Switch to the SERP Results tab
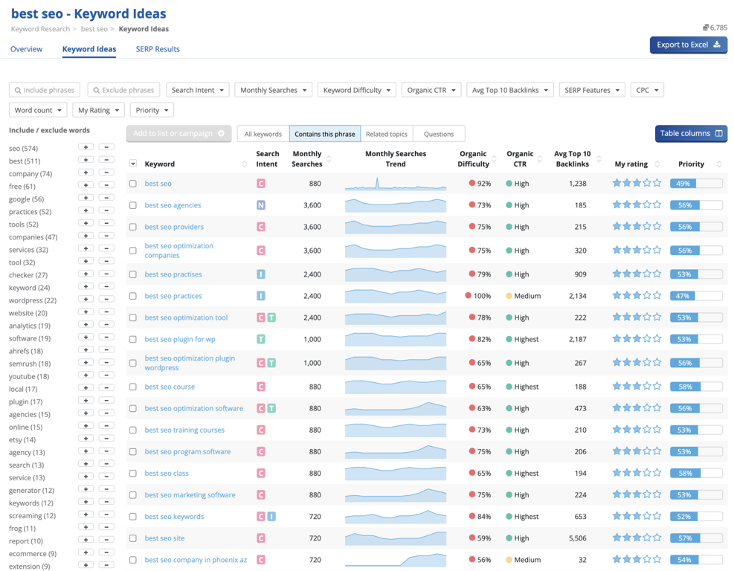 (x=158, y=49)
